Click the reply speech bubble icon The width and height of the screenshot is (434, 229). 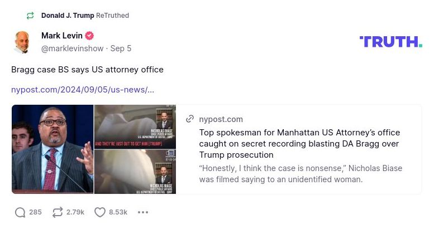click(x=20, y=212)
